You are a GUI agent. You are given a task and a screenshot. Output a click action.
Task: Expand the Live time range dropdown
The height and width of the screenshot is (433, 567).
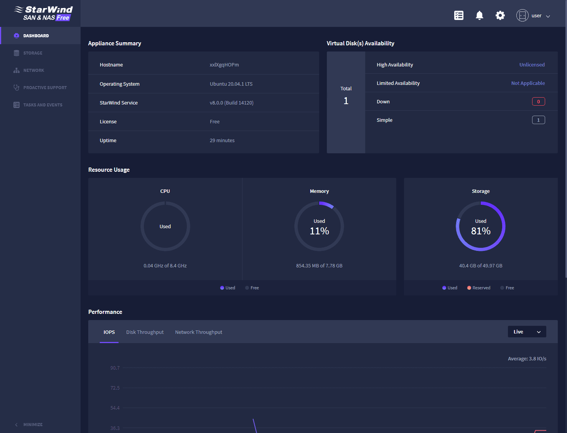(527, 332)
